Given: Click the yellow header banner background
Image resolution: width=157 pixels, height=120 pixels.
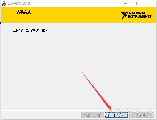Looking at the screenshot, I should point(70,15).
